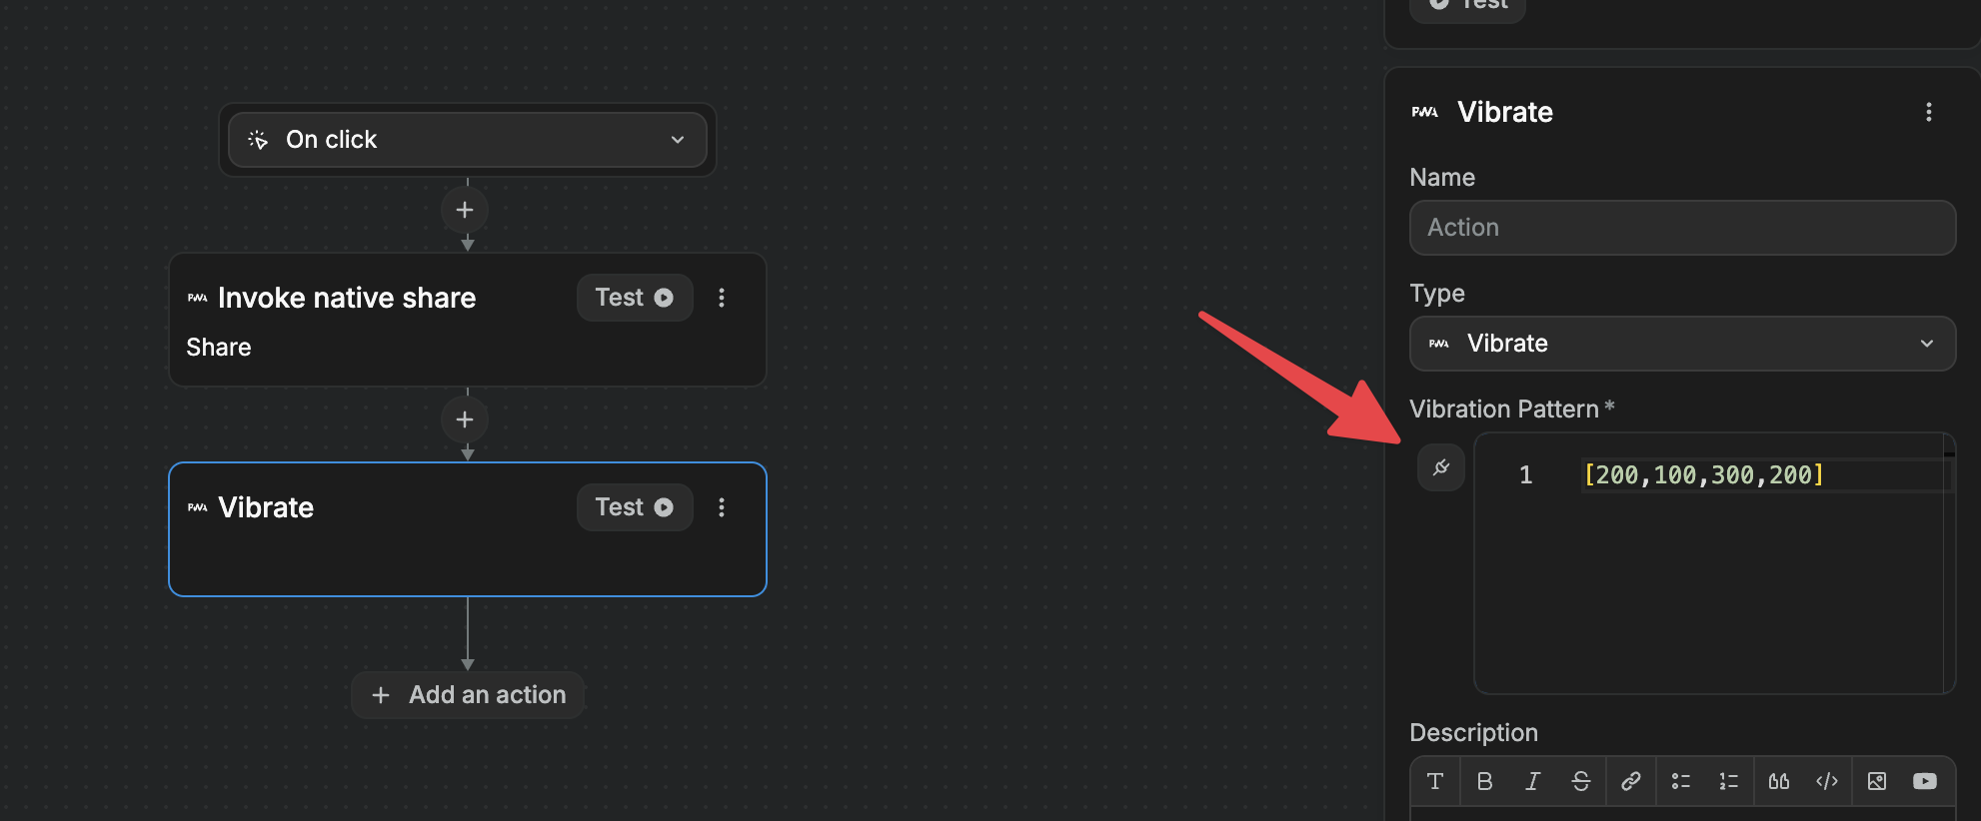This screenshot has width=1981, height=821.
Task: Toggle bold formatting in Description toolbar
Action: click(1484, 781)
